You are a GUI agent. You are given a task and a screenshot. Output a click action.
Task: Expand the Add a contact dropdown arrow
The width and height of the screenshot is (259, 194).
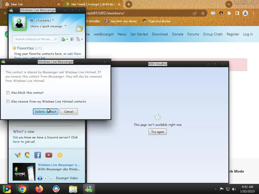tap(67, 39)
